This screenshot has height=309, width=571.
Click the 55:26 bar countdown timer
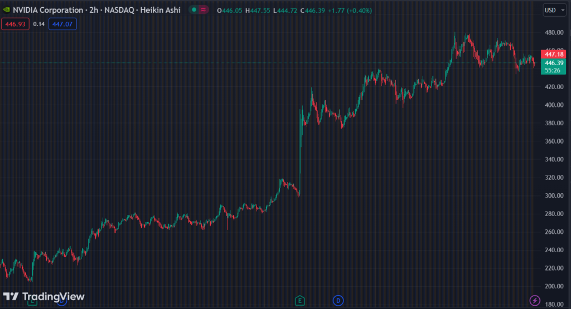point(553,71)
